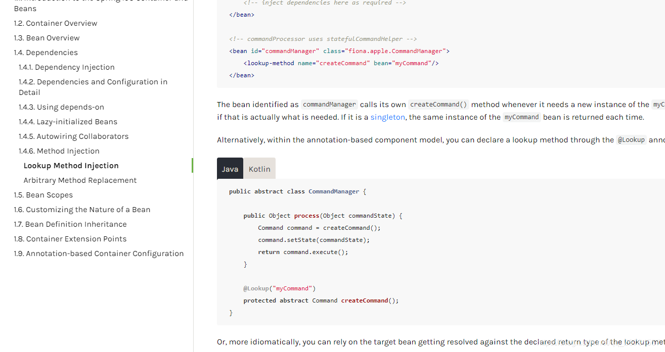This screenshot has height=352, width=665.
Task: Go to the Dependencies section
Action: tap(46, 52)
